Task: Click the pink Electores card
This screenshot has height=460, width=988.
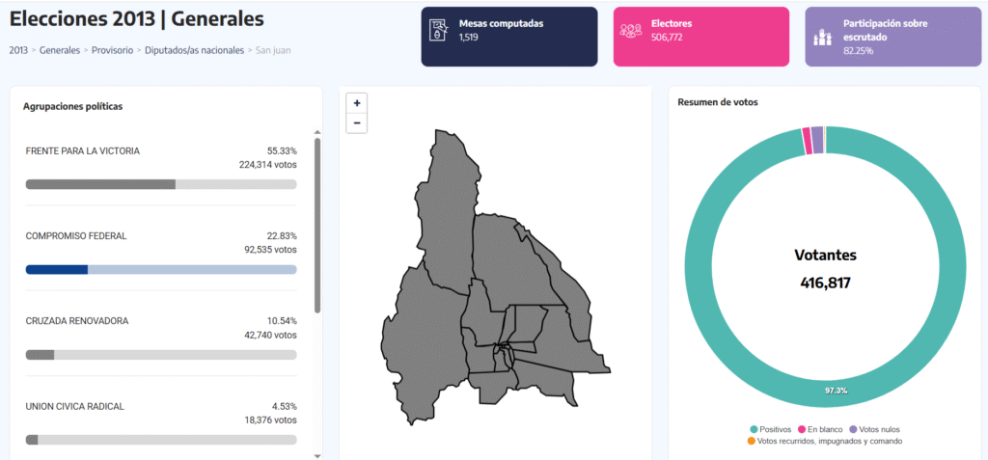Action: 701,37
